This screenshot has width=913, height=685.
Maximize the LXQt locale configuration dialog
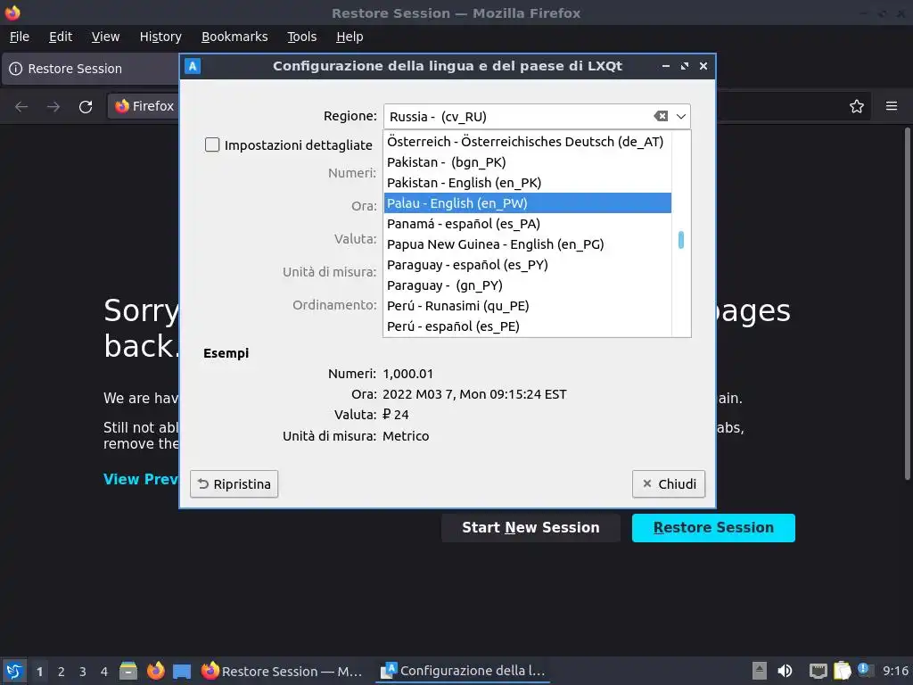click(685, 66)
